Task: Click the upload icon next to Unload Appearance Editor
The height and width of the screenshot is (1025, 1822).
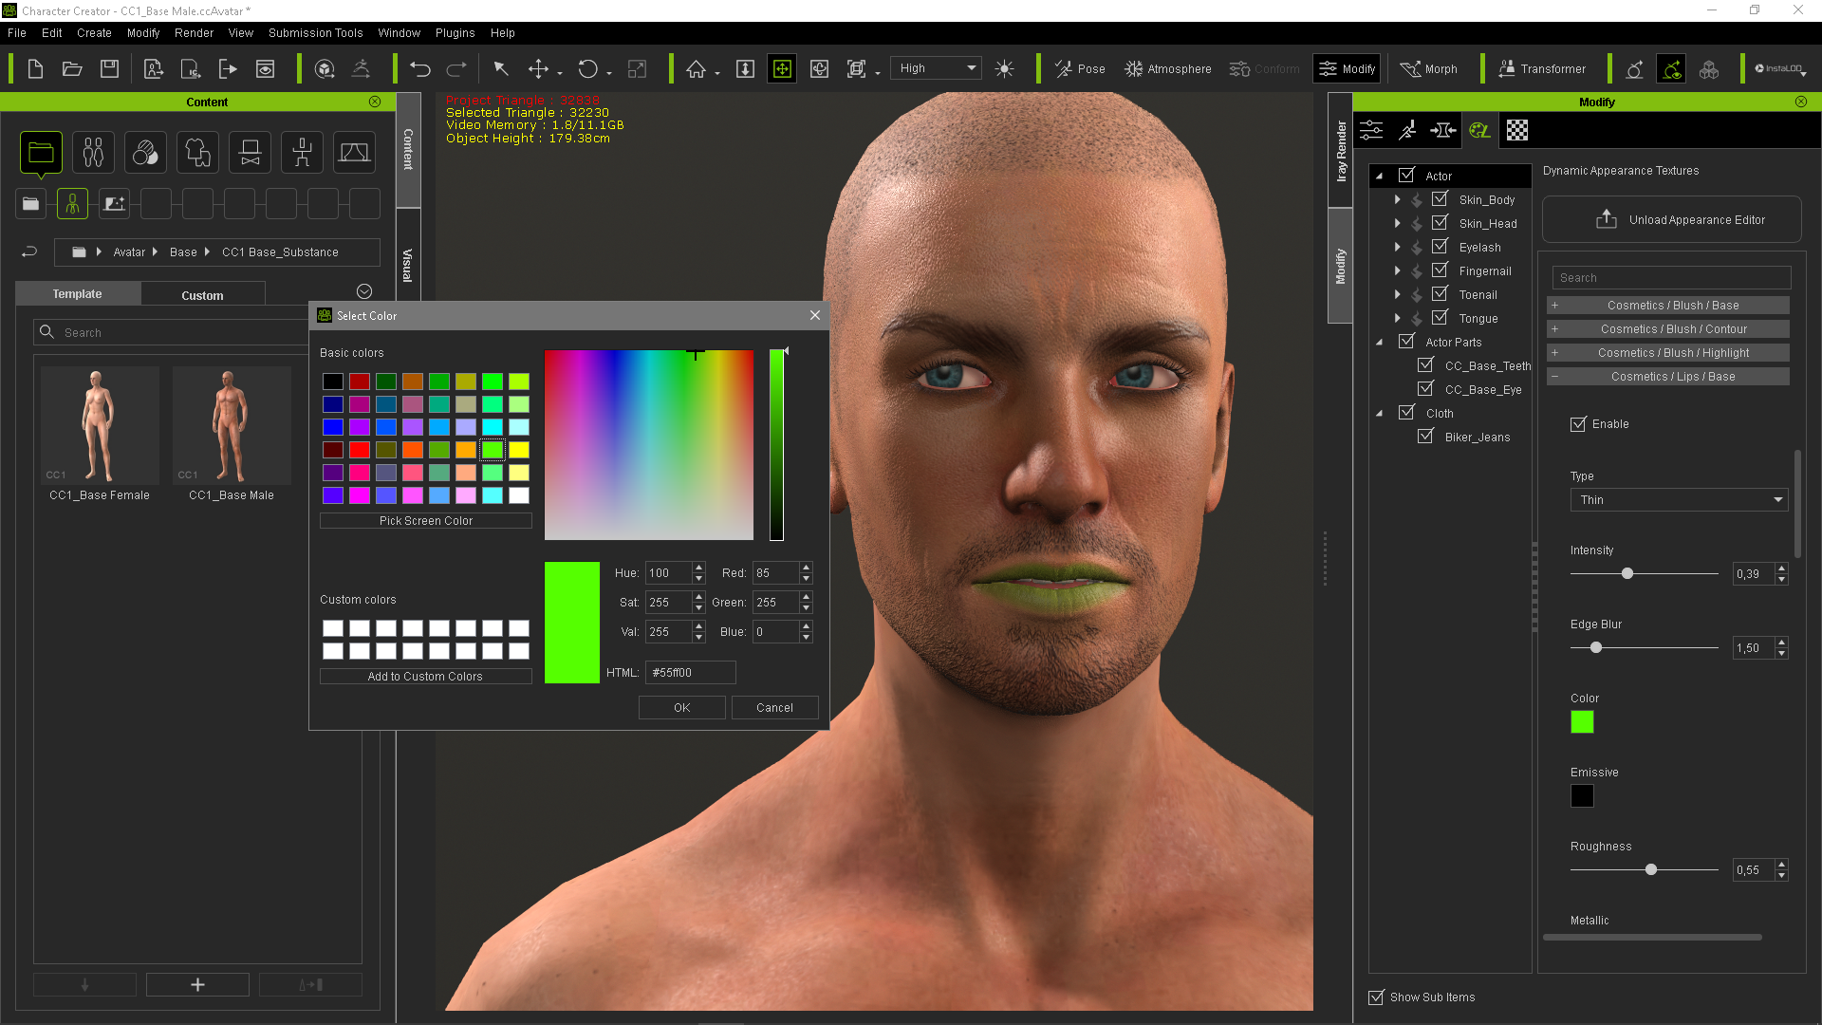Action: pos(1606,219)
